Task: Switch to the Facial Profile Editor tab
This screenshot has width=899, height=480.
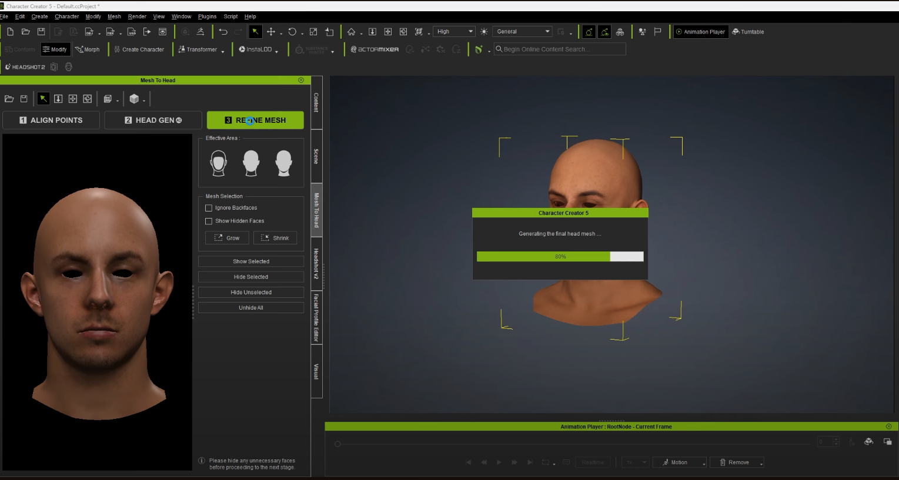Action: pyautogui.click(x=316, y=317)
